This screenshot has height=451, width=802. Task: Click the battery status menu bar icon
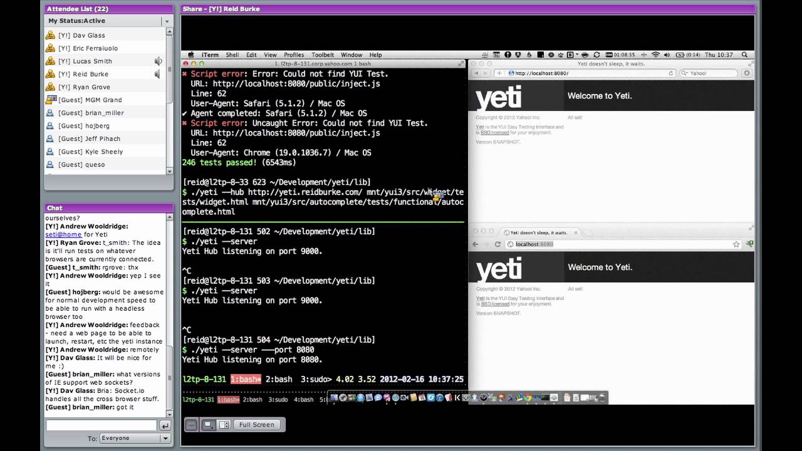pos(686,55)
